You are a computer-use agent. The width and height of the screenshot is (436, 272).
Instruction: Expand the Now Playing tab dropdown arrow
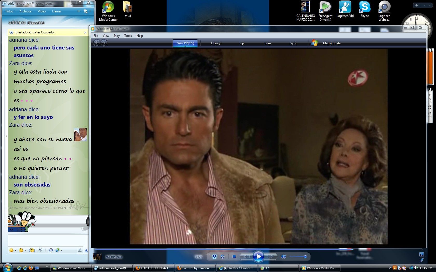[185, 46]
